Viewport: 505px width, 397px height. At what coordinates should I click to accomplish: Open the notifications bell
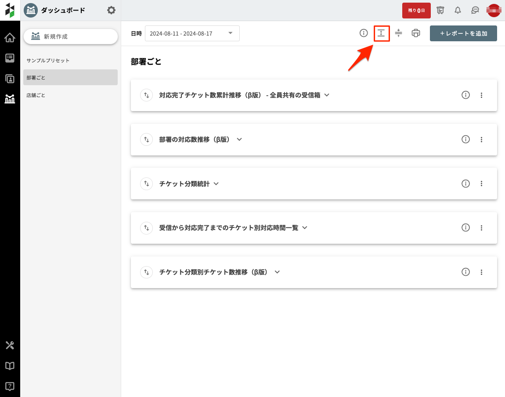tap(458, 10)
